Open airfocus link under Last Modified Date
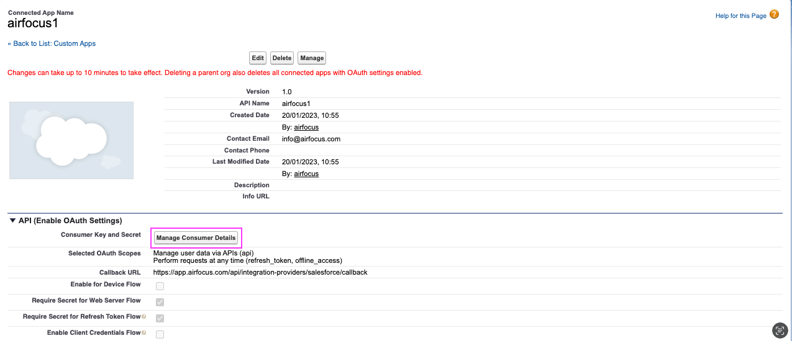This screenshot has height=341, width=792. point(306,174)
